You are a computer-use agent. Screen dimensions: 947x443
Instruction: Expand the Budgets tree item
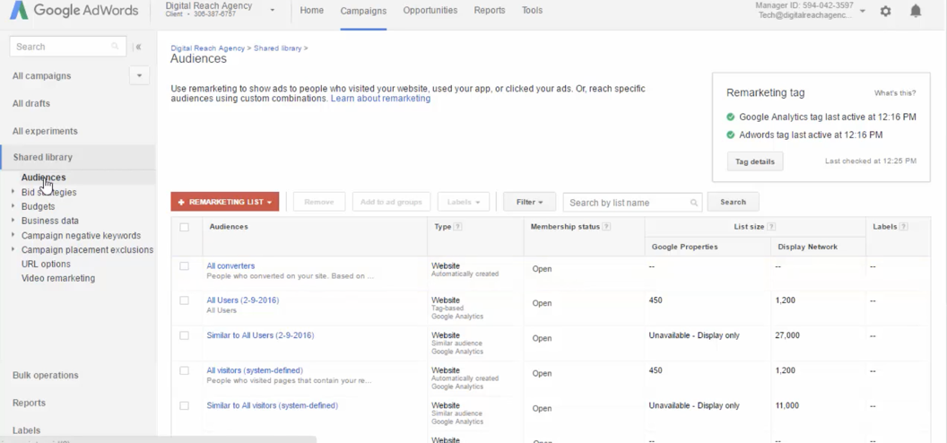pyautogui.click(x=13, y=206)
